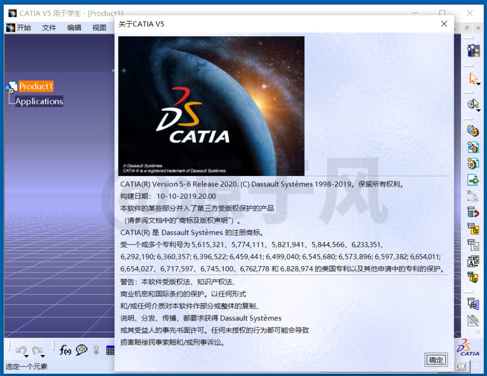Viewport: 487px width, 376px height.
Task: Open the 视图 menu
Action: (99, 28)
